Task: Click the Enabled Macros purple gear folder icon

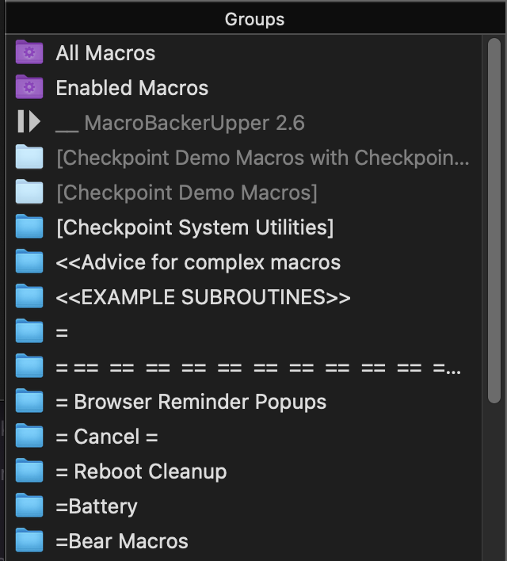Action: (29, 87)
